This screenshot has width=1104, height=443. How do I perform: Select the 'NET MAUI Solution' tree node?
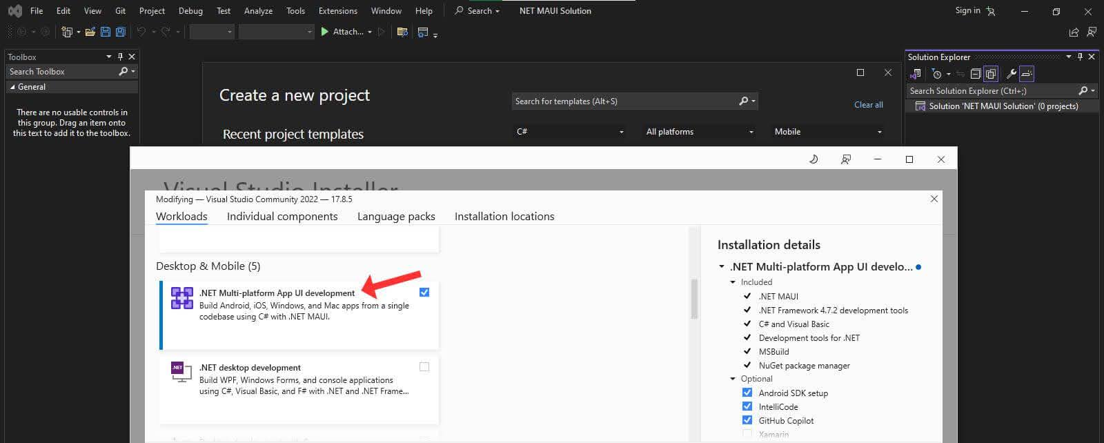1003,106
